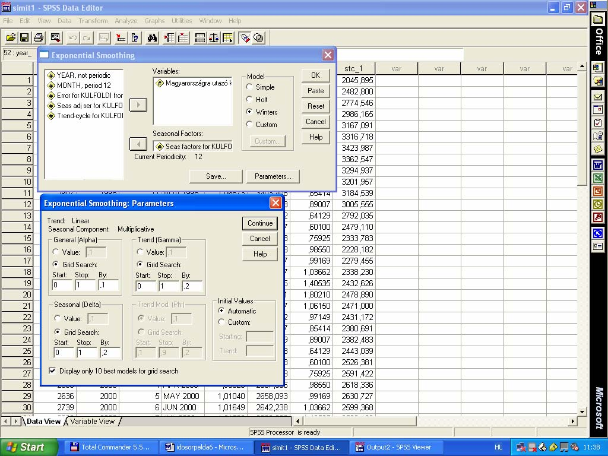Select General (Alpha) Value radio button
This screenshot has width=608, height=456.
click(x=56, y=252)
